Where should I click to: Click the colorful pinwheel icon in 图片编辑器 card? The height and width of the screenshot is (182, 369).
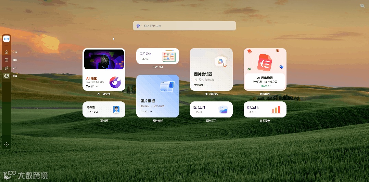pos(221,62)
